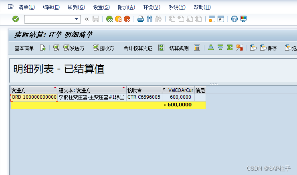297x175 pixels.
Task: Click the 保存 layout button
Action: [x=269, y=48]
